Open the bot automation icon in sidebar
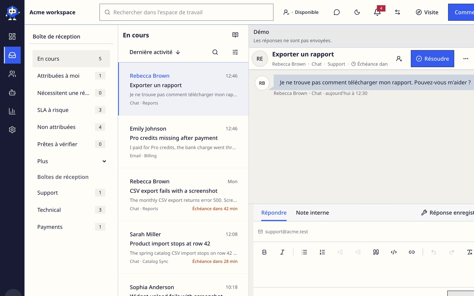 pyautogui.click(x=12, y=92)
